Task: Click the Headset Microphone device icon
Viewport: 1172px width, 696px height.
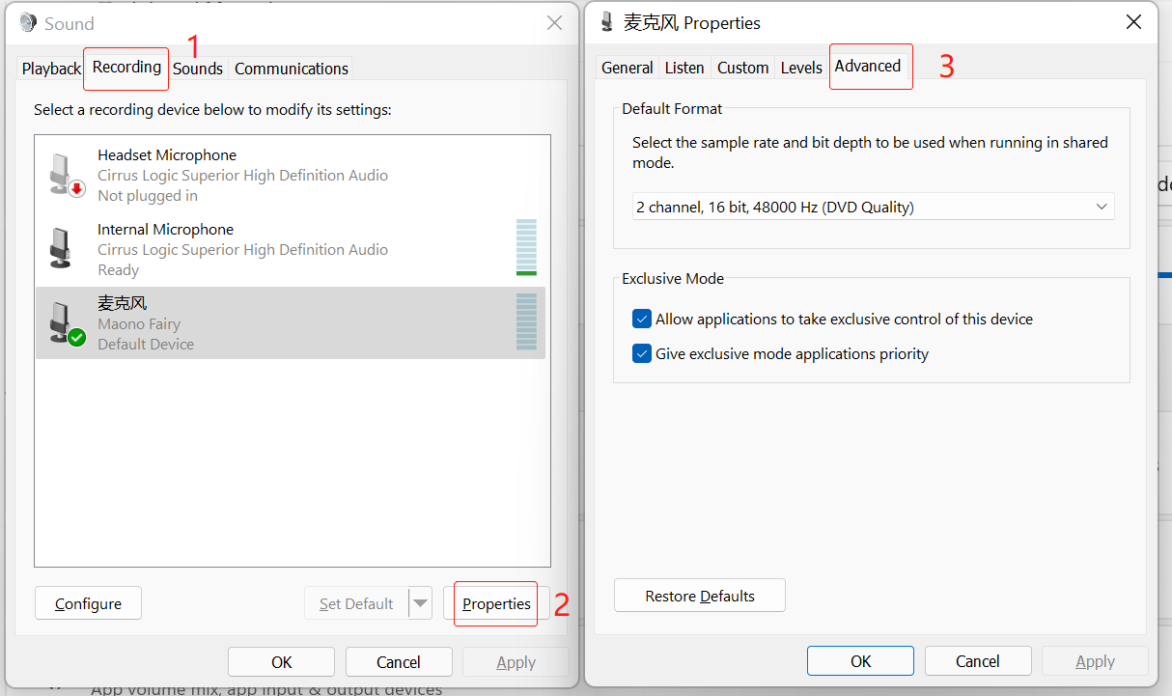Action: tap(66, 175)
